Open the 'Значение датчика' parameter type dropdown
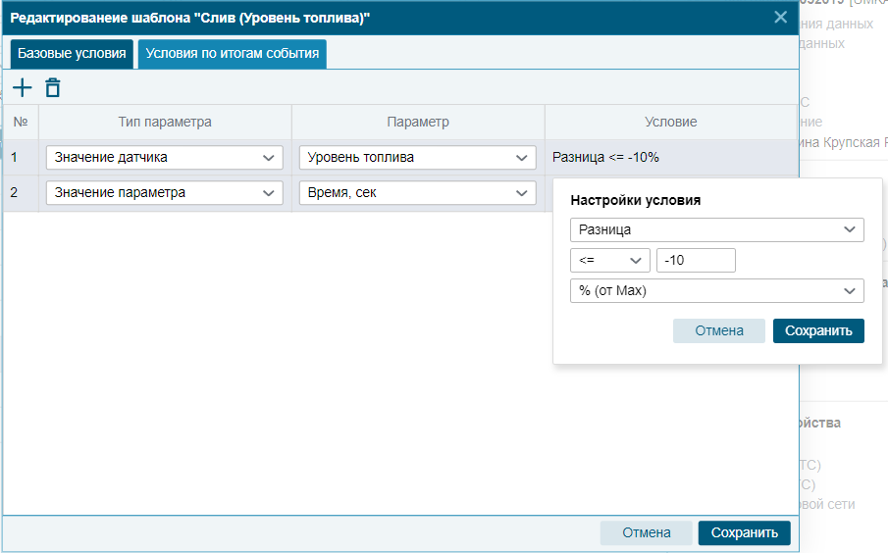The height and width of the screenshot is (553, 888). click(164, 157)
